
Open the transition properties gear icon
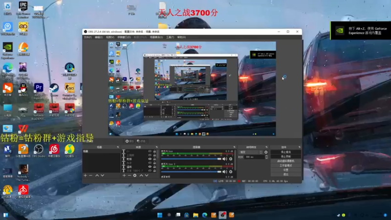[266, 152]
